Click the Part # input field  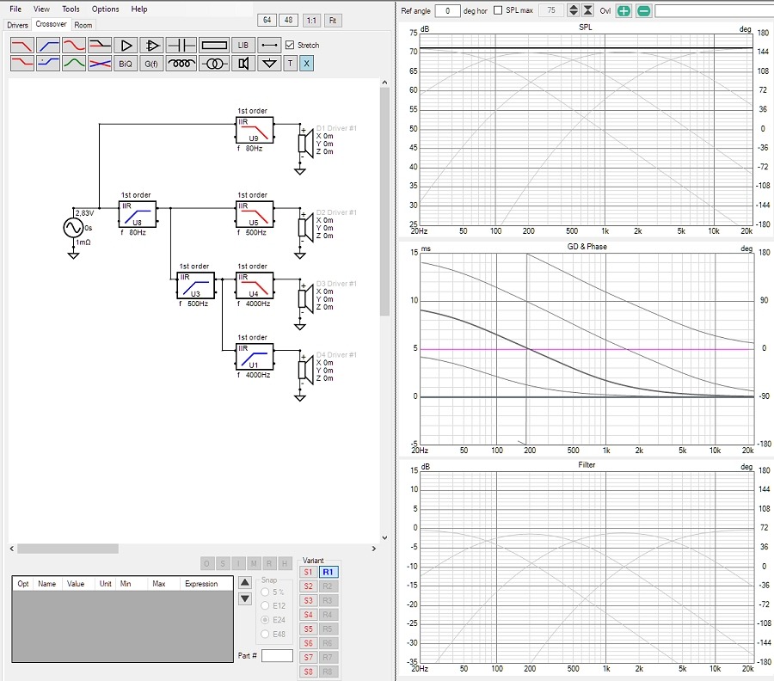click(x=277, y=656)
